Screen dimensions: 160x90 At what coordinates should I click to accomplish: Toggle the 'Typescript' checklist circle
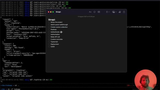pos(49,42)
